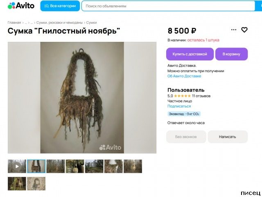Click the Avito logo
The width and height of the screenshot is (262, 197).
(21, 6)
